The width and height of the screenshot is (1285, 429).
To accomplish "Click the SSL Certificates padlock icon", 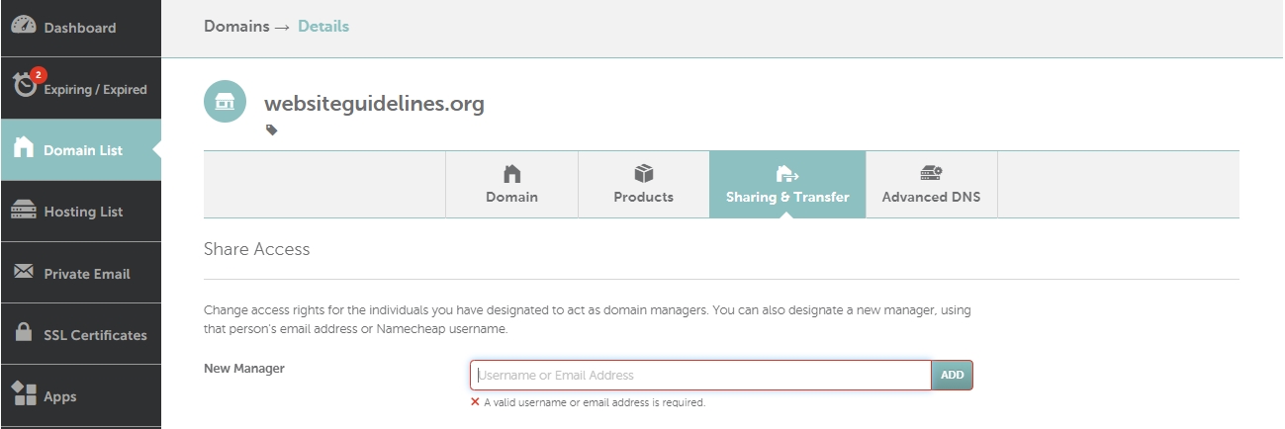I will [x=24, y=334].
